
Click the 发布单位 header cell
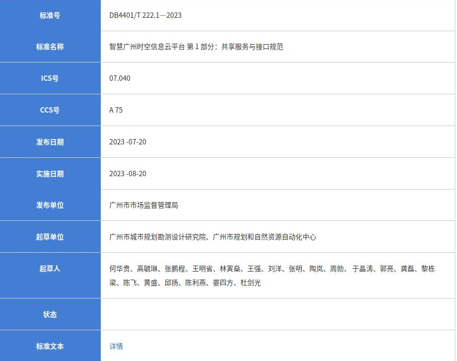[x=50, y=205]
